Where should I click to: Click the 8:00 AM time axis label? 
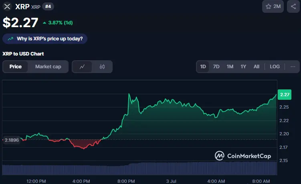[x=261, y=181]
